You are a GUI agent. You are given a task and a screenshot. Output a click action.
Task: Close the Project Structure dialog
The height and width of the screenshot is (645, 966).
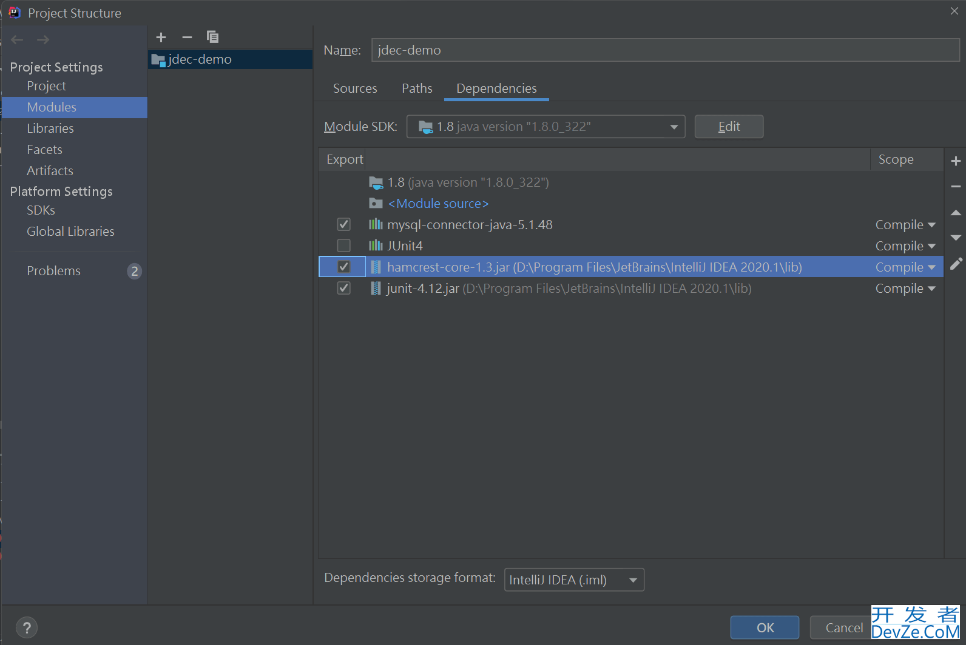(954, 11)
